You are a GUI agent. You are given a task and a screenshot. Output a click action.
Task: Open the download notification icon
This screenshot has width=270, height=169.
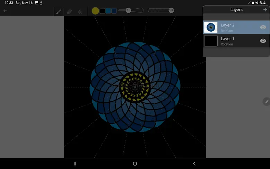41,3
